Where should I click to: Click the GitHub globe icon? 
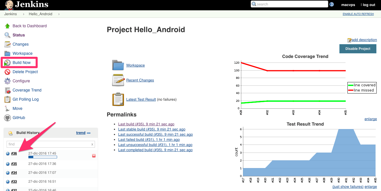7,118
